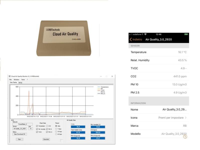Open the ? help menu
Screen dimensions: 200x150
[x=27, y=80]
